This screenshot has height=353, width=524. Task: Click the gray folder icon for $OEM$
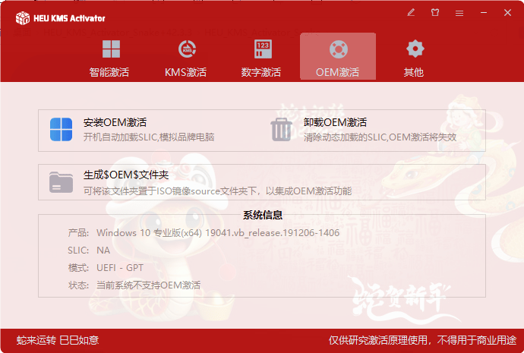(61, 182)
